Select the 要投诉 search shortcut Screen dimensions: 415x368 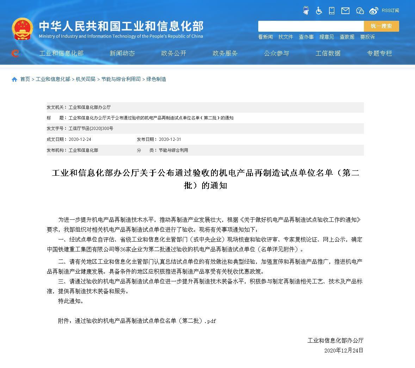point(367,37)
